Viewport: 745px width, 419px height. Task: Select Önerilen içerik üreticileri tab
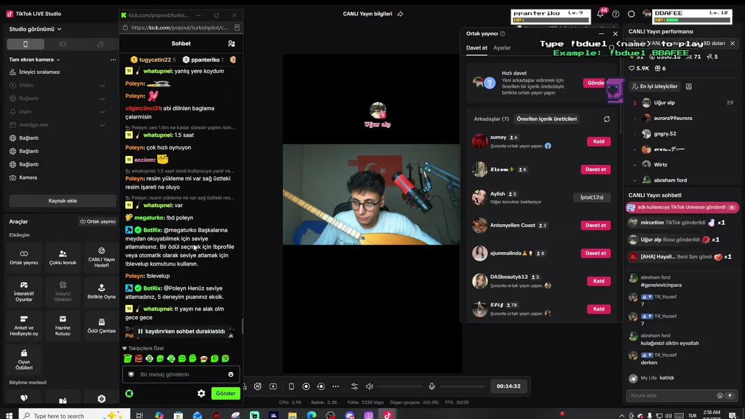[x=547, y=119]
